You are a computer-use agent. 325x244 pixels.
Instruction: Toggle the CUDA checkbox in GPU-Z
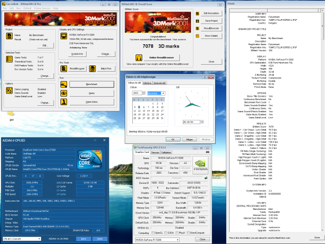tap(165, 233)
